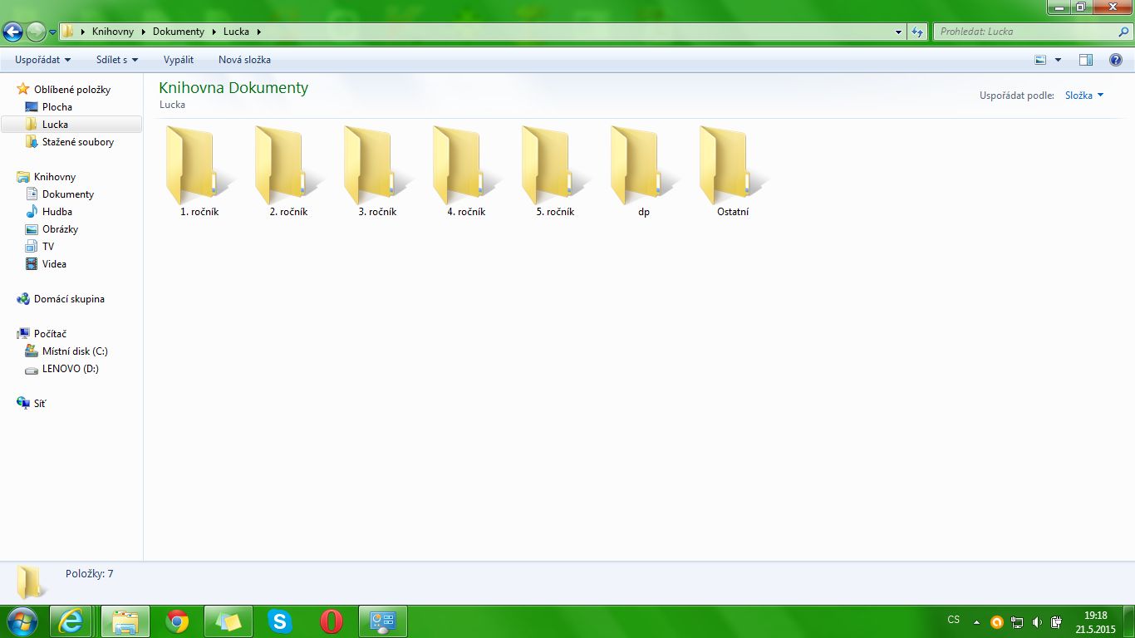The height and width of the screenshot is (638, 1135).
Task: Open the Hudba library
Action: (57, 211)
